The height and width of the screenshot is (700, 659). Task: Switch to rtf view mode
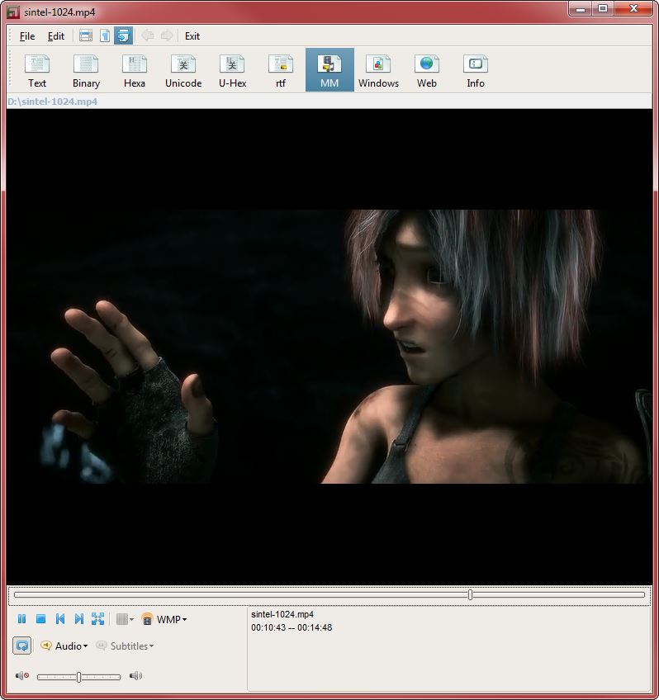(281, 70)
